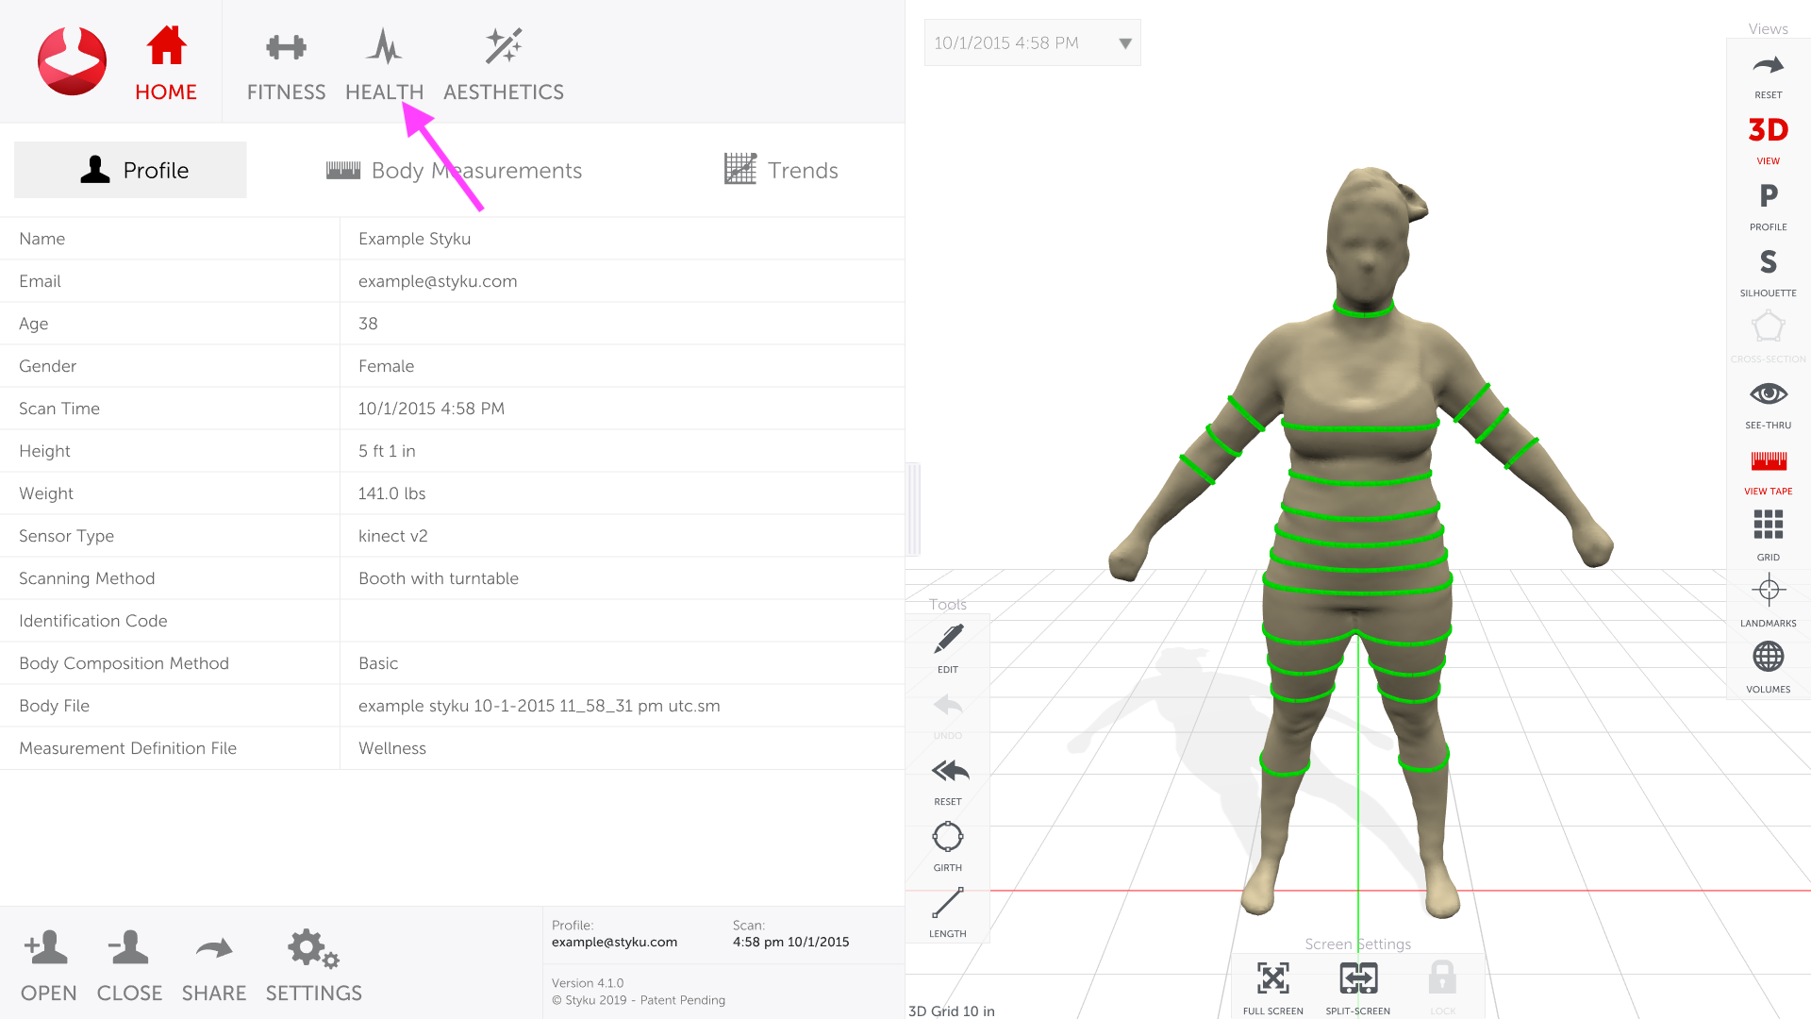Expand the scan date dropdown
Viewport: 1811px width, 1019px height.
click(1124, 43)
